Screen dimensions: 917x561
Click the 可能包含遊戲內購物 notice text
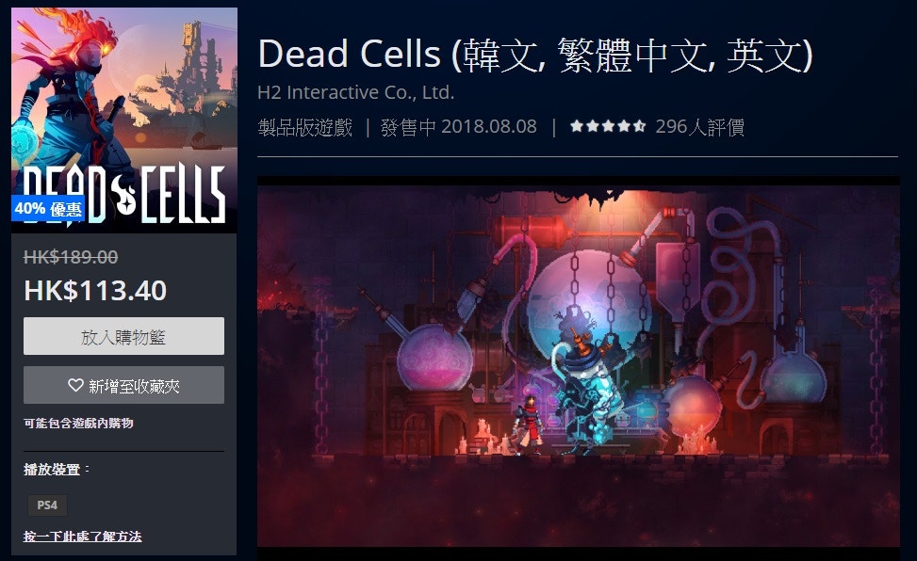[x=78, y=423]
